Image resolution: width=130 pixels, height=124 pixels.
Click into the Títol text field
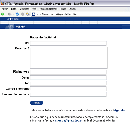(x=68, y=43)
